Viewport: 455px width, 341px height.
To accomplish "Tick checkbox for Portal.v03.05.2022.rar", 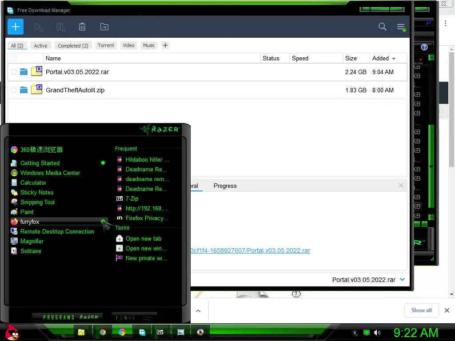I will point(14,71).
